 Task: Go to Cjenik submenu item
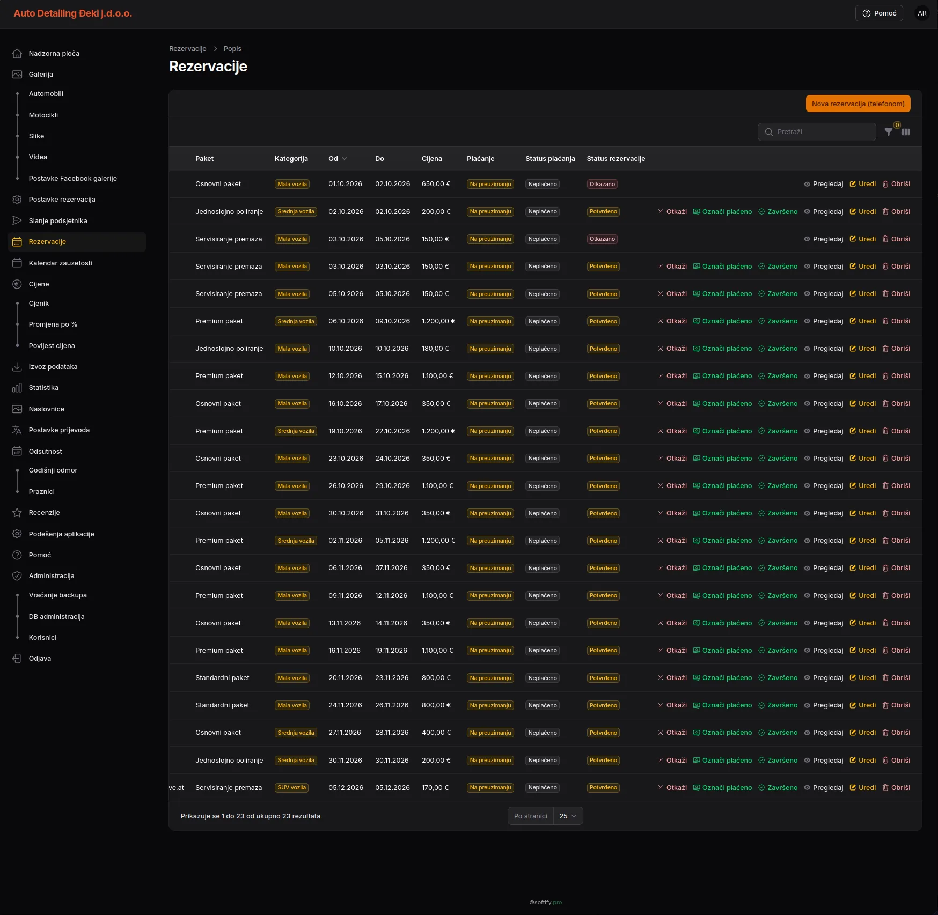[39, 304]
